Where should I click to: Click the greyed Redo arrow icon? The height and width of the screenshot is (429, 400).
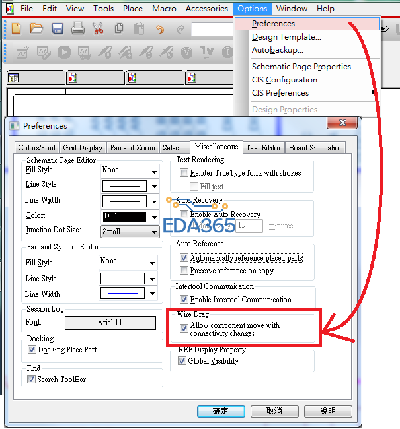click(180, 29)
